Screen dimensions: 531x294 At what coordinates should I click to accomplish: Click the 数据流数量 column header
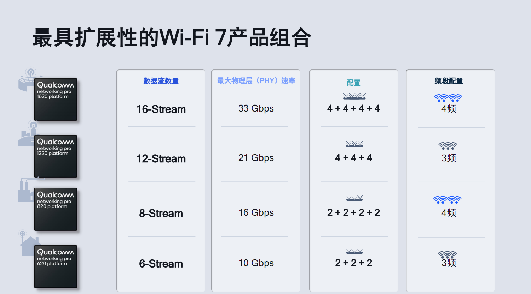click(161, 81)
